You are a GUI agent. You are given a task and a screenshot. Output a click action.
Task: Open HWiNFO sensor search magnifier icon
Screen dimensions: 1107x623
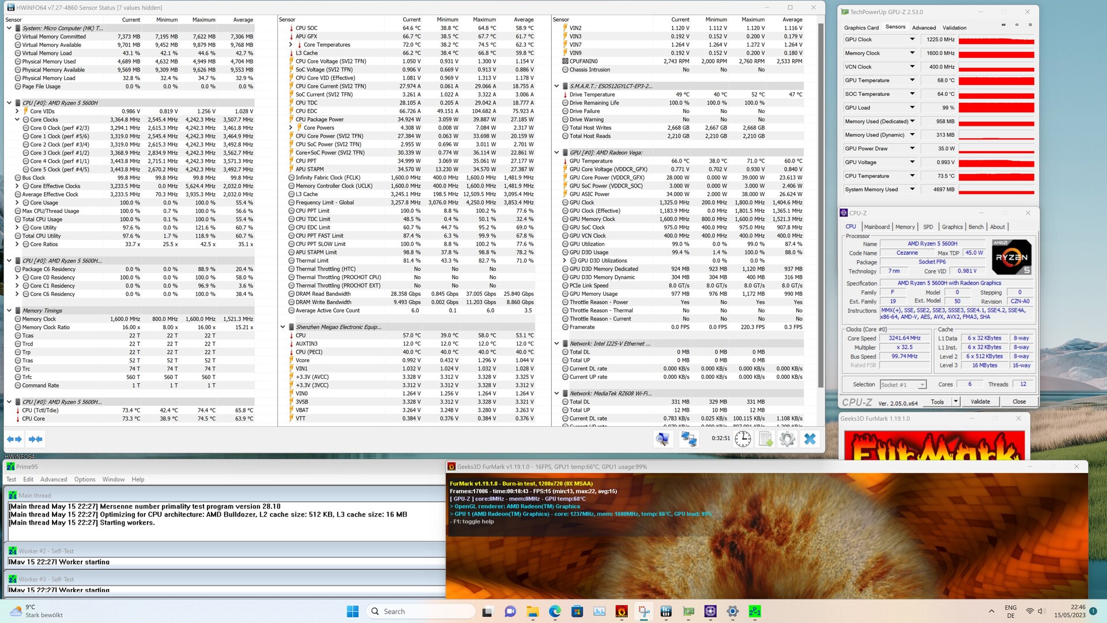663,439
